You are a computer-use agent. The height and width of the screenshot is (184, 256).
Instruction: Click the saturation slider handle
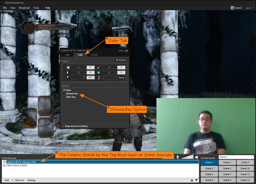point(109,68)
